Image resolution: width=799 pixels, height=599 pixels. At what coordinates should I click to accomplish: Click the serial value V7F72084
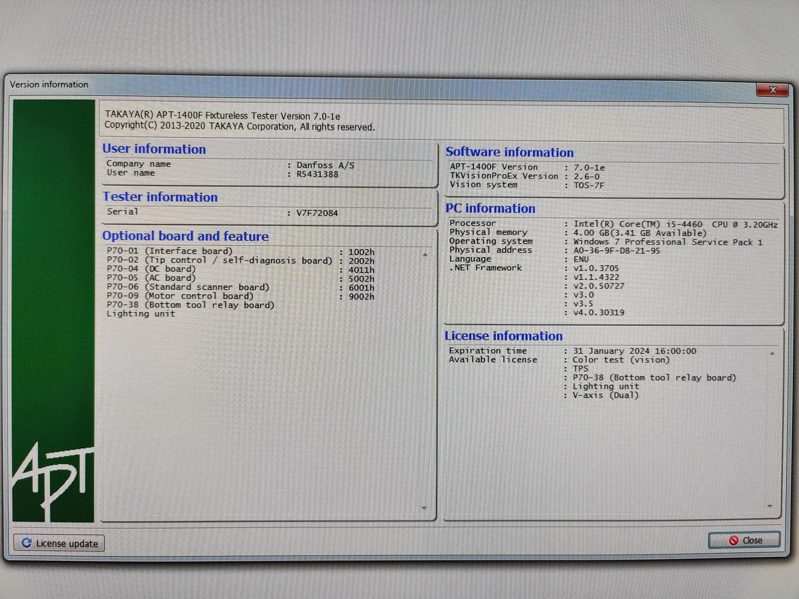317,213
